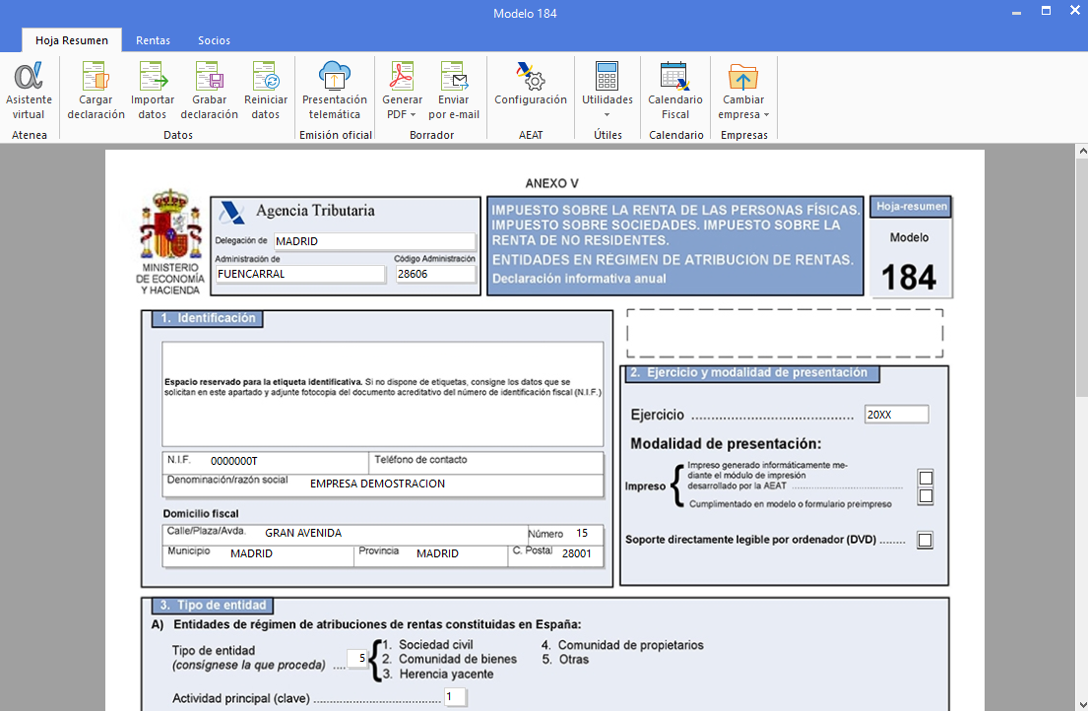The image size is (1088, 711).
Task: Click Enviar por e-mail button
Action: [454, 91]
